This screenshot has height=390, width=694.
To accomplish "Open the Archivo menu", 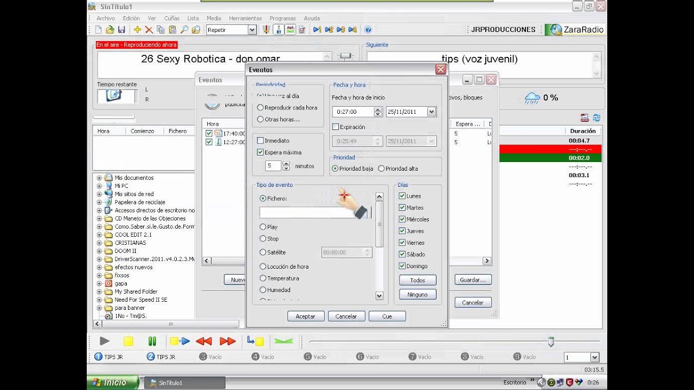I will (x=106, y=18).
